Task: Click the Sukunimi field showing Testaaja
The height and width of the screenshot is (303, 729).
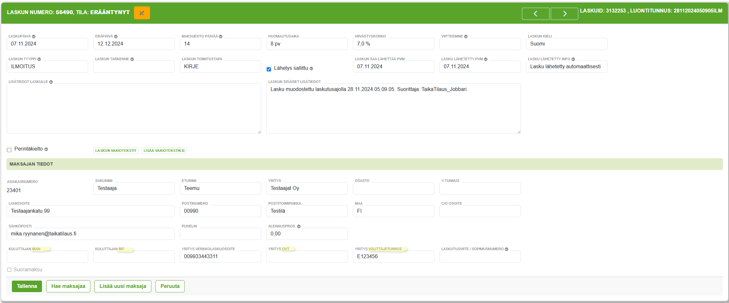Action: point(134,188)
